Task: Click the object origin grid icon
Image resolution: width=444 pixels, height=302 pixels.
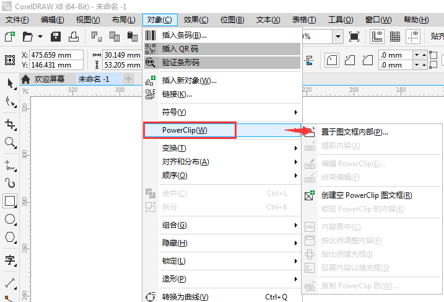Action: click(x=10, y=60)
